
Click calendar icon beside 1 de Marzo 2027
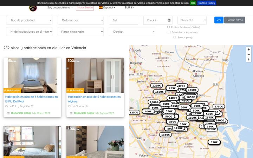8,113
